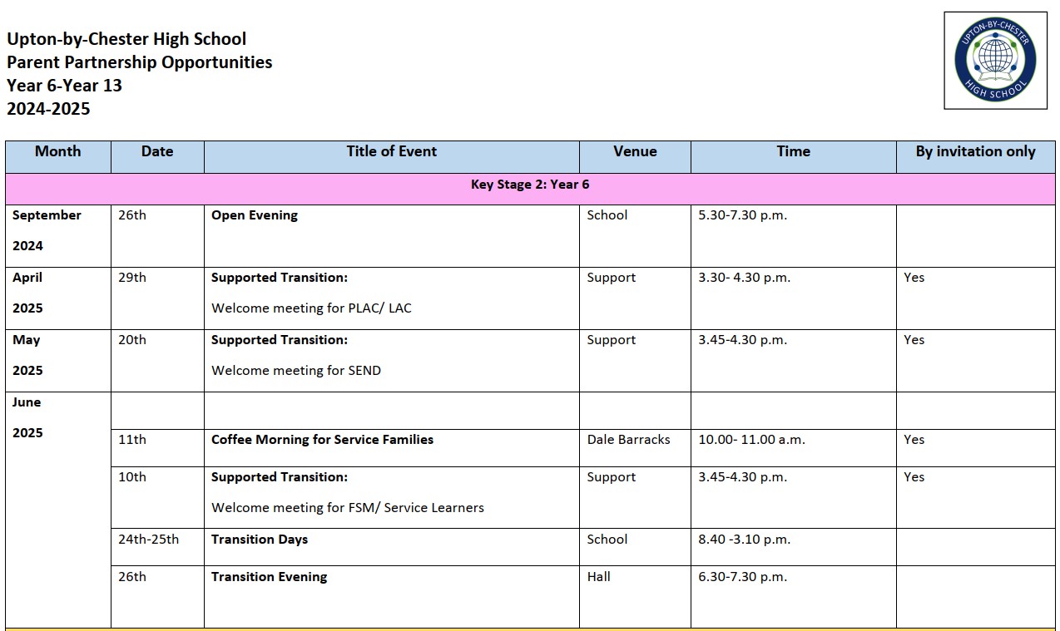1060x631 pixels.
Task: Click 'School' in the Open Evening row
Action: coord(607,215)
